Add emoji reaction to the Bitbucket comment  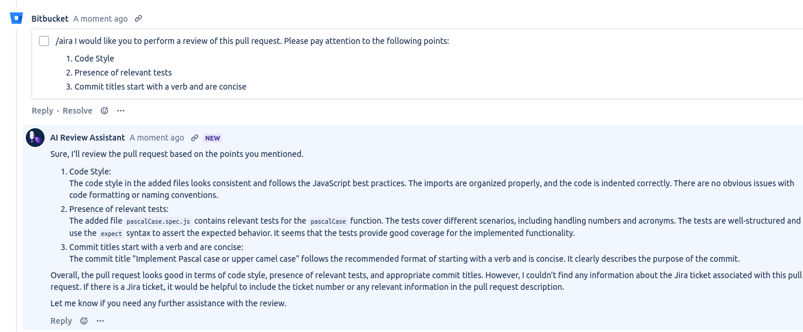[104, 111]
